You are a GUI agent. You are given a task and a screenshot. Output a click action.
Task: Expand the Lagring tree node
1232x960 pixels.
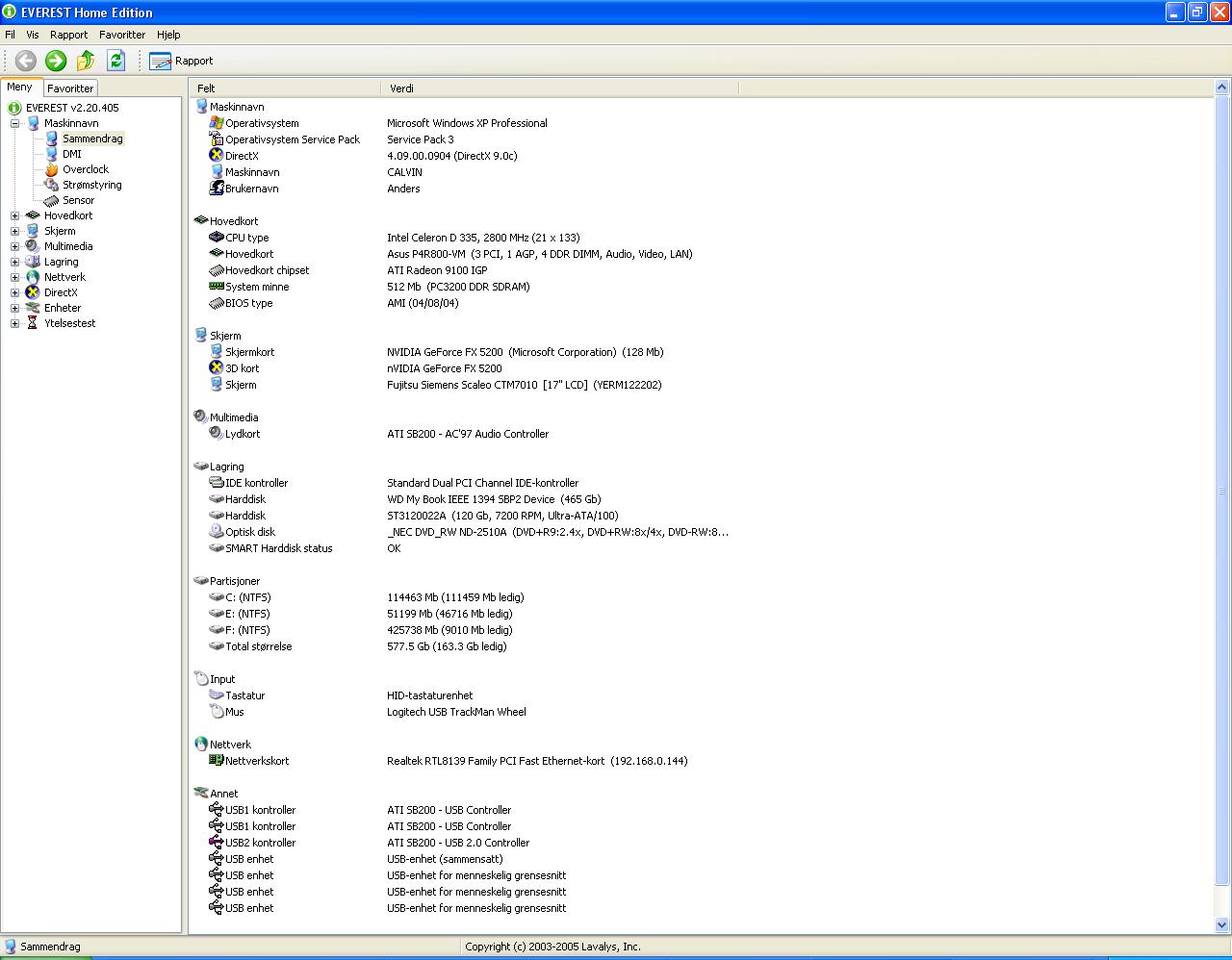14,262
